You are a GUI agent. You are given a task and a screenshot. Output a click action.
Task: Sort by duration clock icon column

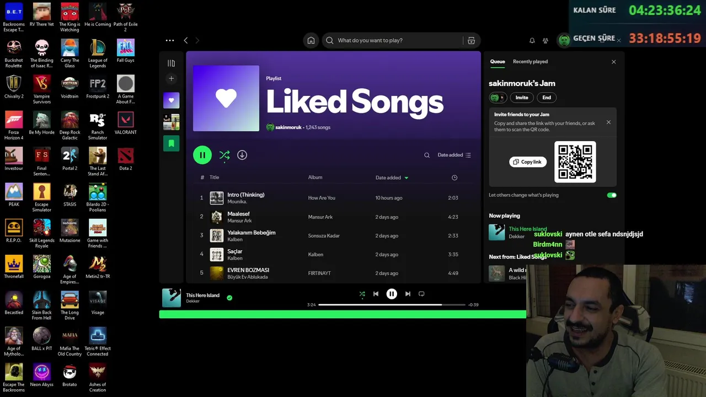(454, 178)
